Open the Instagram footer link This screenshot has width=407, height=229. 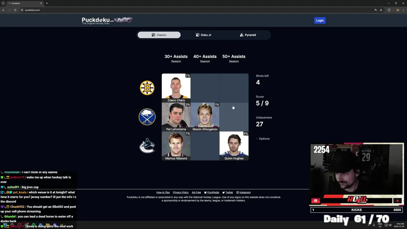click(x=243, y=192)
